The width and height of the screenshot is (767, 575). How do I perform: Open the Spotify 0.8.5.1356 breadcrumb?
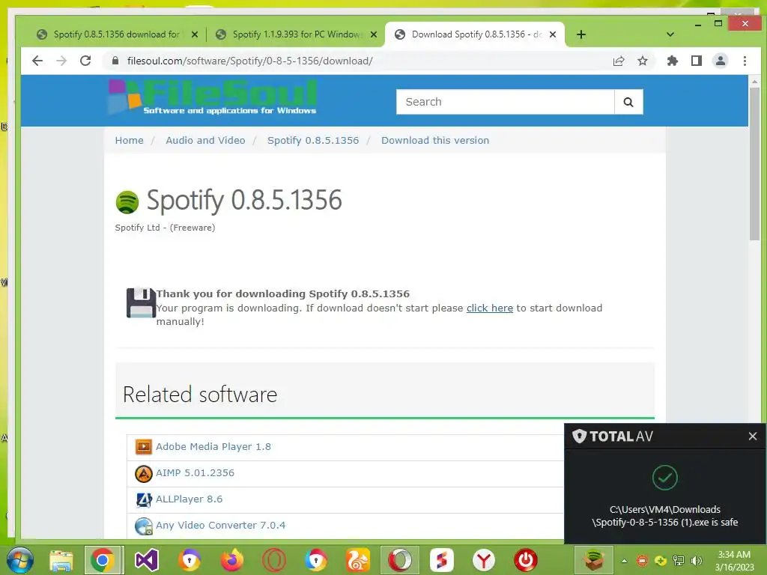click(313, 140)
